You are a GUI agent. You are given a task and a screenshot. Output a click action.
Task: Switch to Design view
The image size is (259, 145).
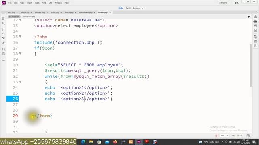136,8
